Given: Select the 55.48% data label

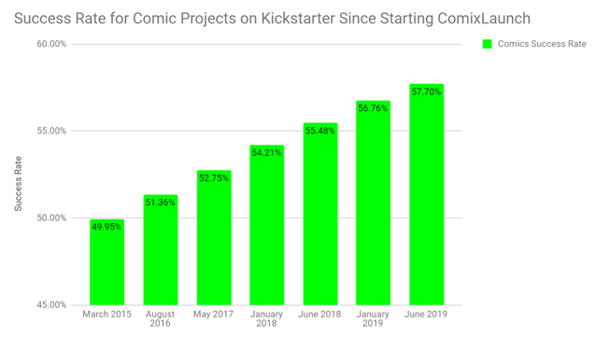Looking at the screenshot, I should point(320,131).
